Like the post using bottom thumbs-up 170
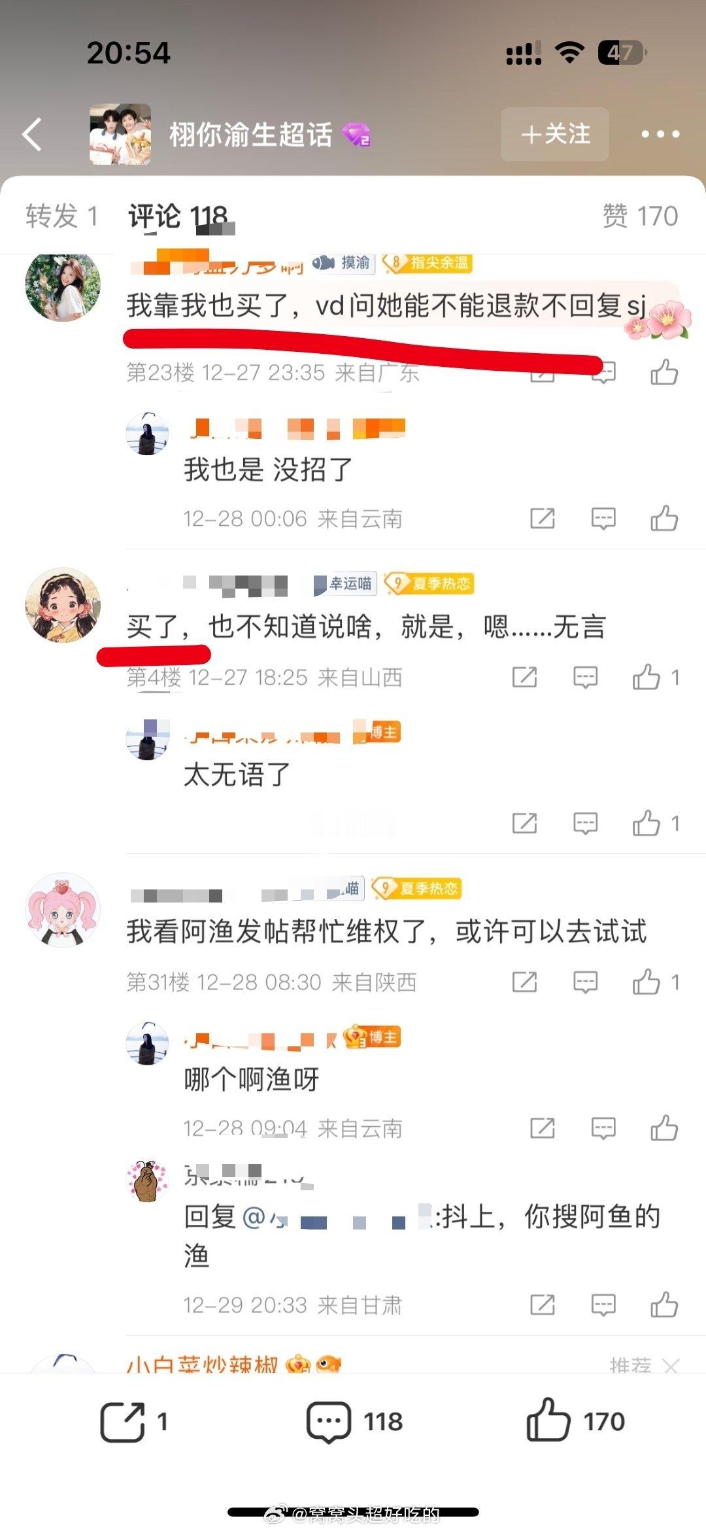The width and height of the screenshot is (706, 1531). pyautogui.click(x=548, y=1420)
